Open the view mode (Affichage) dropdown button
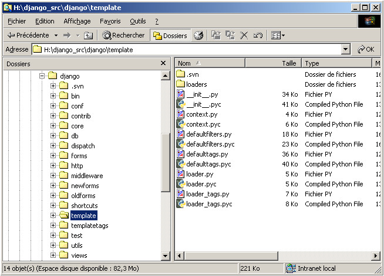384x276 pixels. pos(278,36)
